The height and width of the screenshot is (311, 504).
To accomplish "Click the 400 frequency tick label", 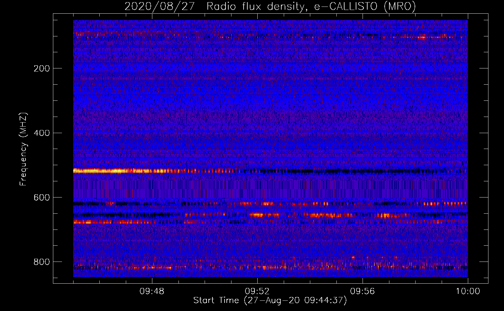I will click(42, 133).
